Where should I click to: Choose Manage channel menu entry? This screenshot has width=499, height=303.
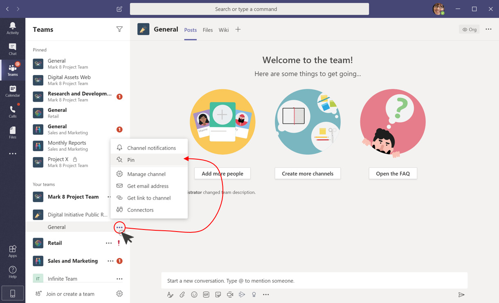point(149,174)
